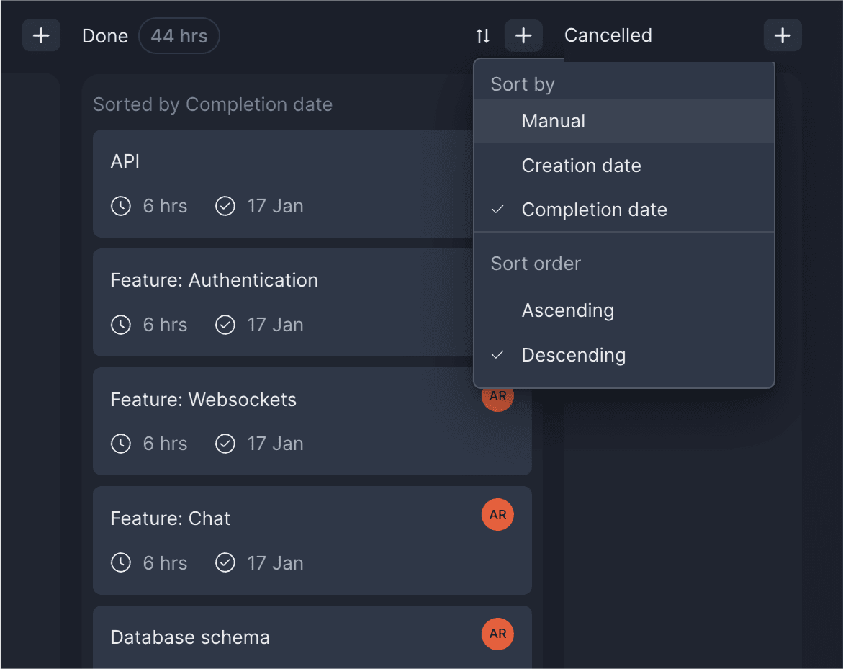843x669 pixels.
Task: Click 17 Jan date on Feature: Websockets card
Action: click(275, 444)
